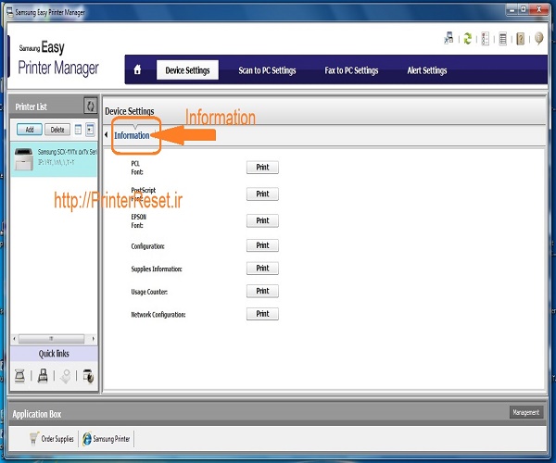Print the PostScript Font list
Screen dimensions: 556x463
pos(262,194)
